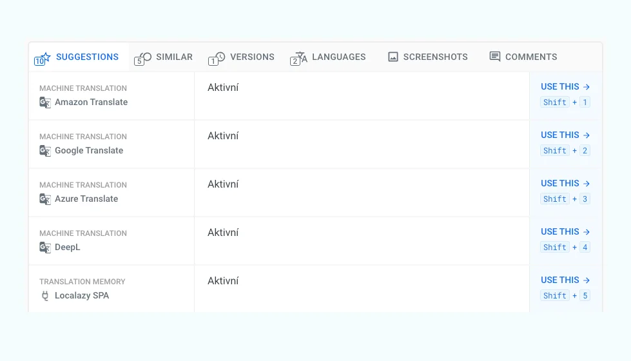The height and width of the screenshot is (361, 631).
Task: Switch to the Similar tab
Action: click(x=174, y=57)
